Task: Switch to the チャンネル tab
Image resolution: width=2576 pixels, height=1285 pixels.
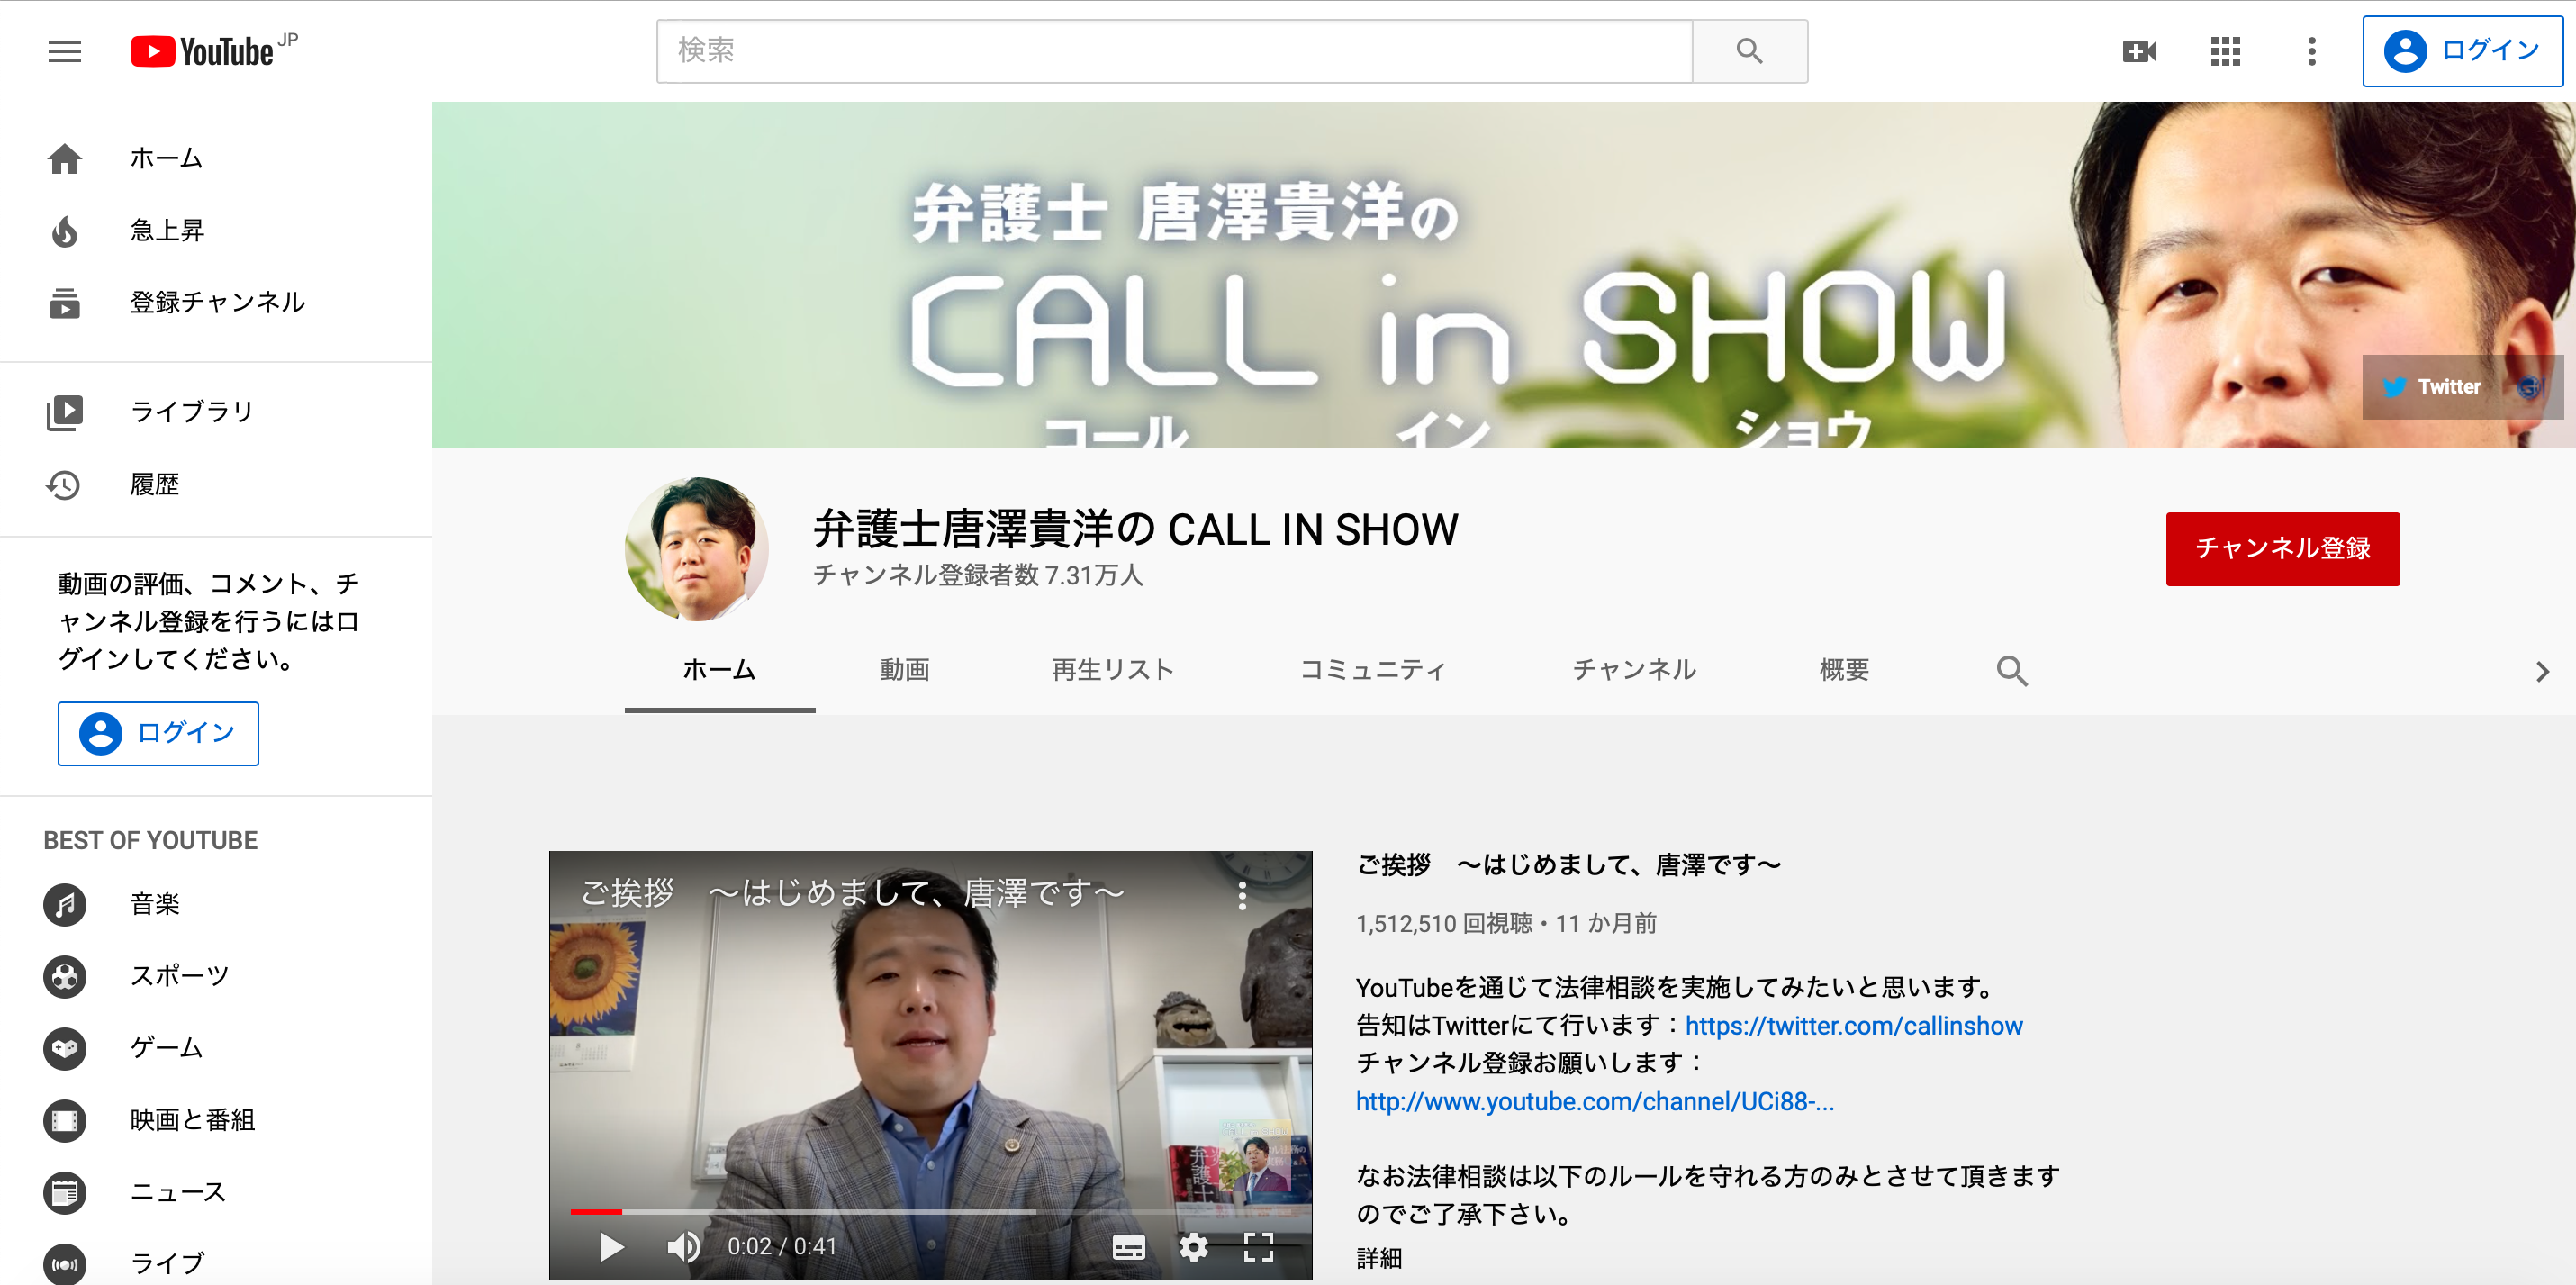Action: click(x=1634, y=670)
